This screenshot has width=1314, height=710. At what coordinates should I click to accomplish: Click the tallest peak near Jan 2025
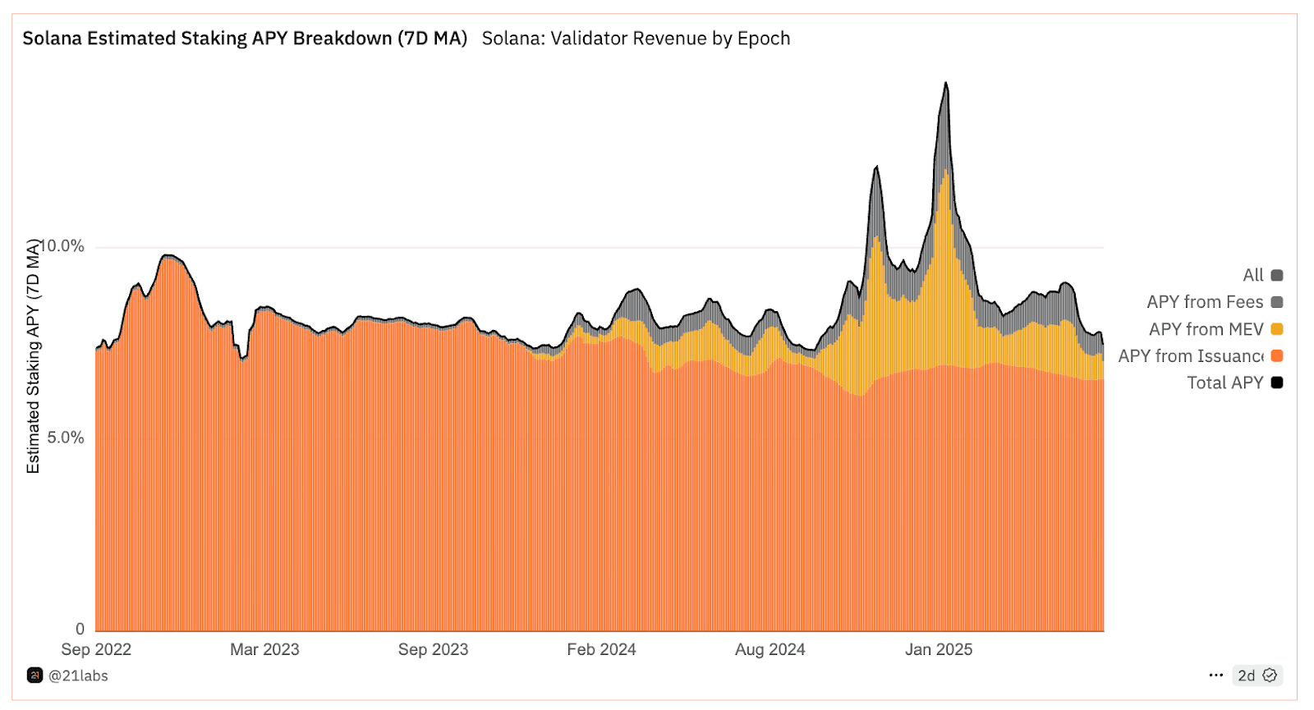tap(946, 83)
